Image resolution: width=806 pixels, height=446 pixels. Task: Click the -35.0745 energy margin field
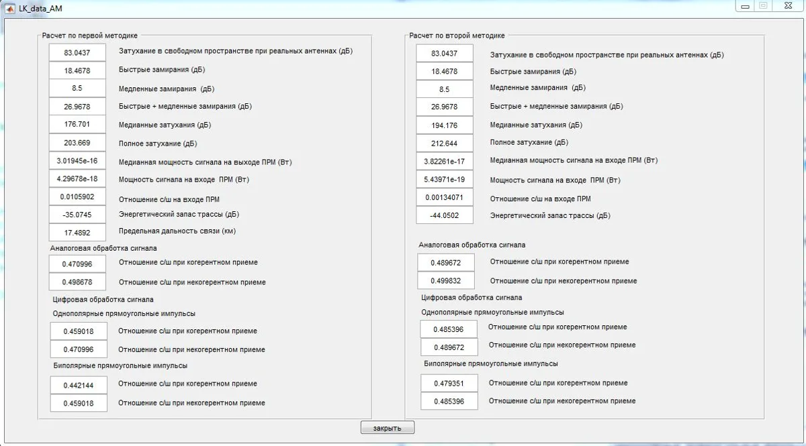pyautogui.click(x=77, y=215)
